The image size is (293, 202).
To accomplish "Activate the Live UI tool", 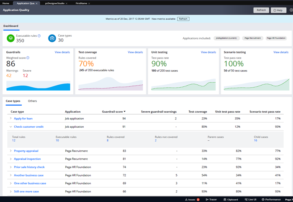I will [251, 199].
